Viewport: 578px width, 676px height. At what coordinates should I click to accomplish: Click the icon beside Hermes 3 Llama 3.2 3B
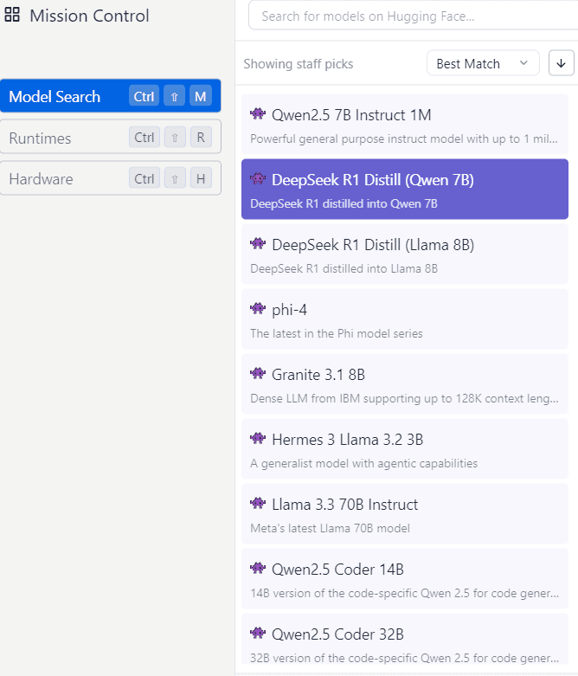(x=258, y=439)
